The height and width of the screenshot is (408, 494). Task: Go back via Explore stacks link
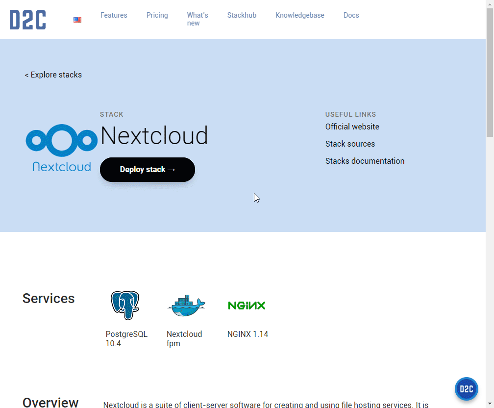(x=53, y=75)
